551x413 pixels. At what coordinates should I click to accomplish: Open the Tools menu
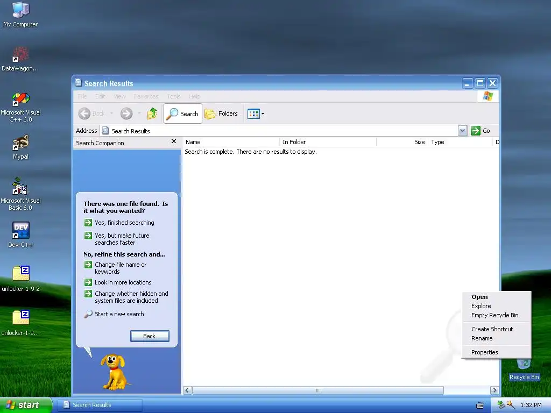click(174, 96)
